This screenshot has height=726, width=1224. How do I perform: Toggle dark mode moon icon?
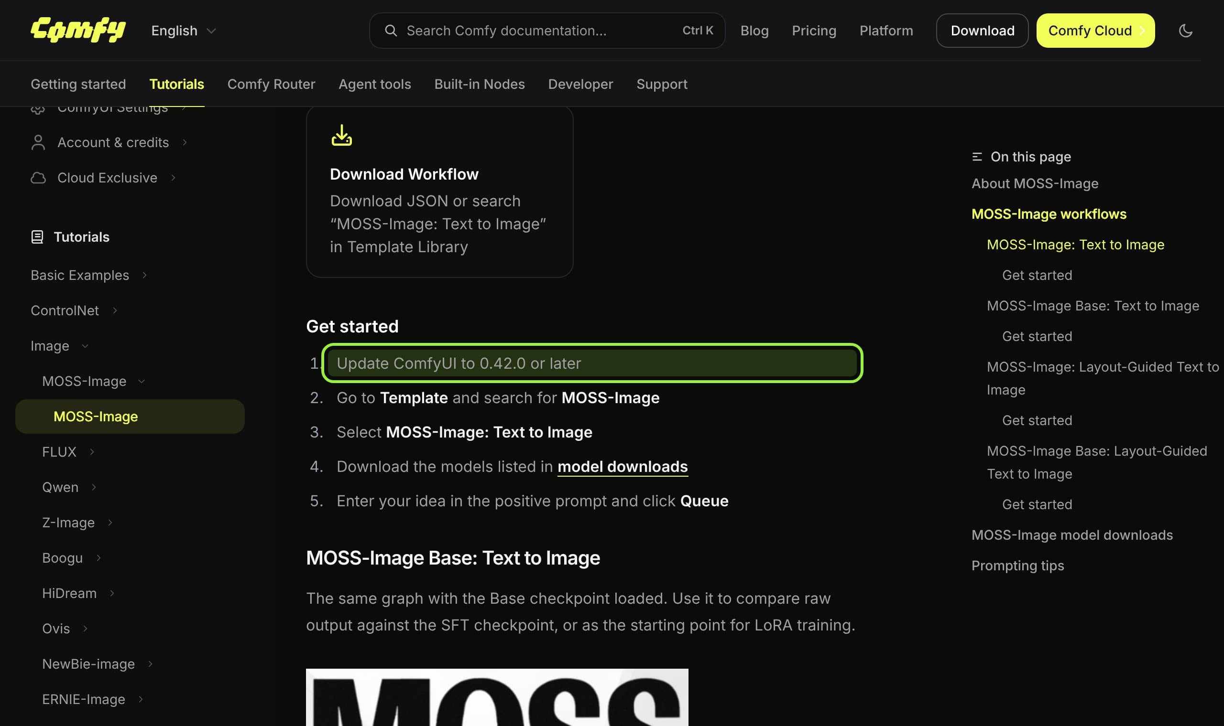pyautogui.click(x=1185, y=31)
